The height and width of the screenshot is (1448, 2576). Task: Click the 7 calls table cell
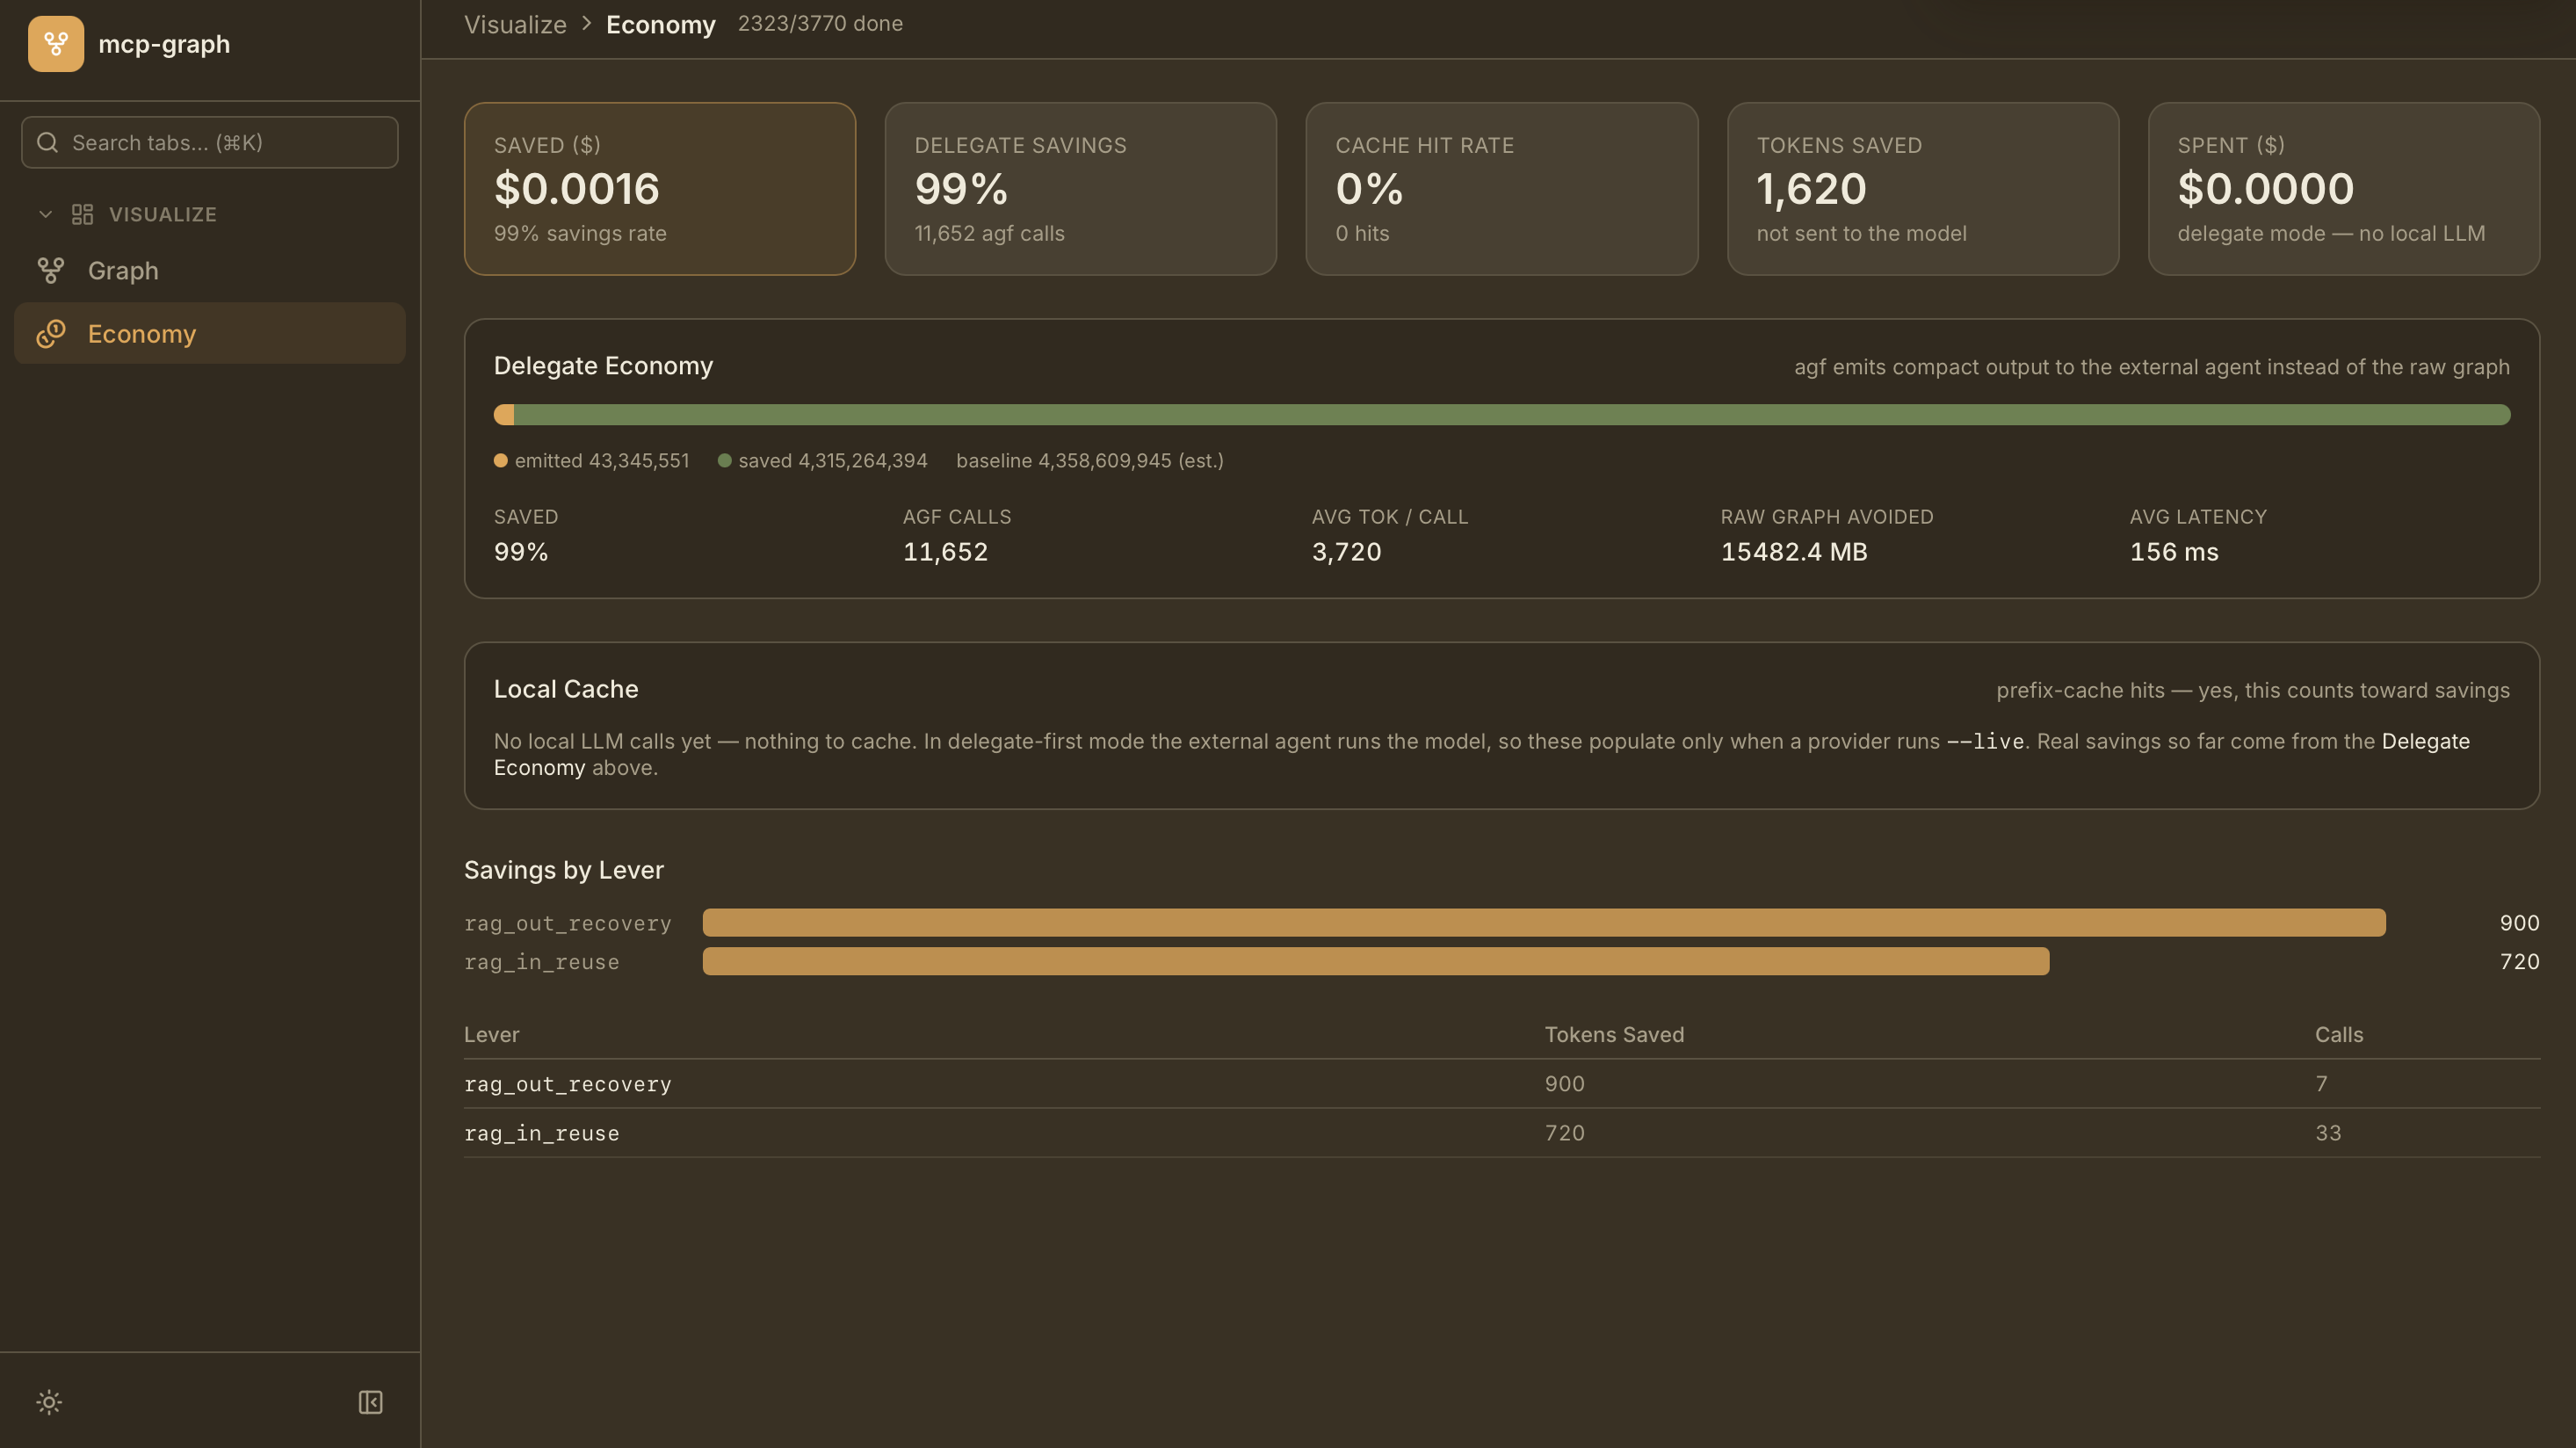(2321, 1083)
